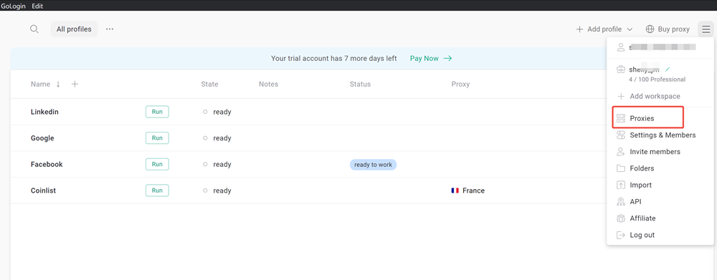717x280 pixels.
Task: Click the user account icon in menu
Action: click(x=620, y=47)
